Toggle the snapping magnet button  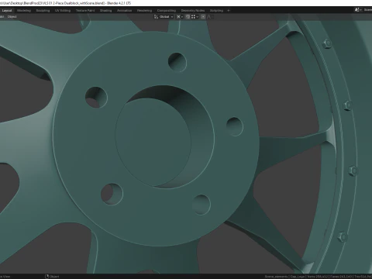[188, 17]
